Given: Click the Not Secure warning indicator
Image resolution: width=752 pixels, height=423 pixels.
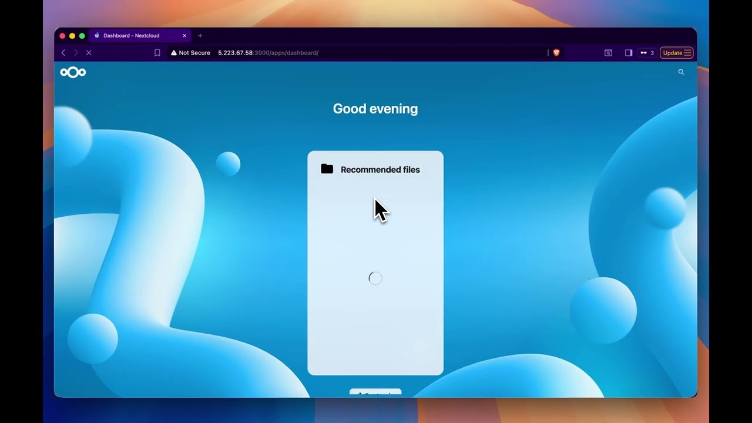Looking at the screenshot, I should click(190, 53).
